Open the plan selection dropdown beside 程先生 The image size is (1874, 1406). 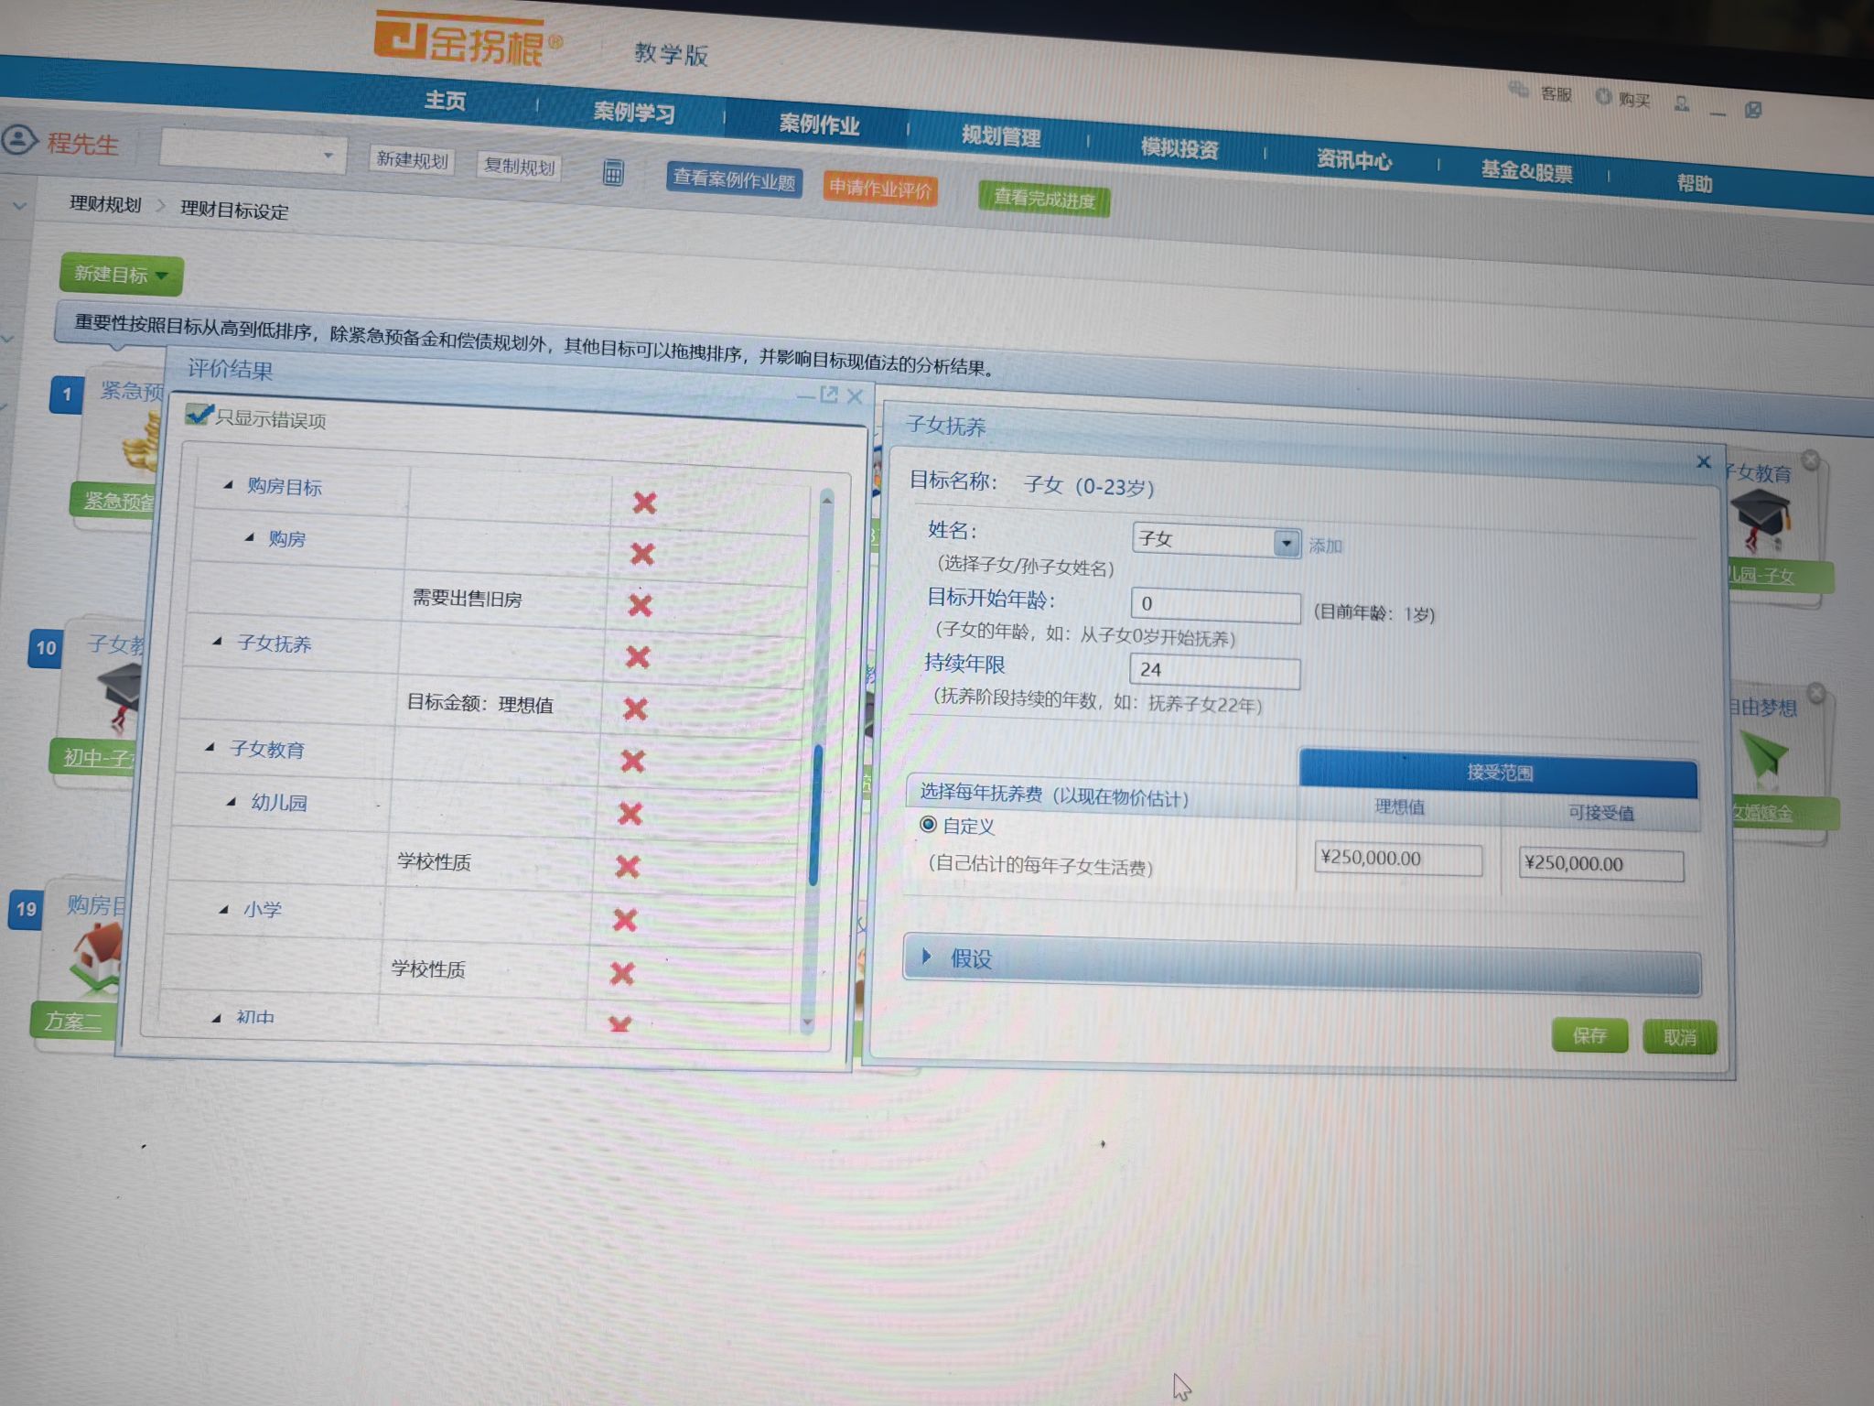253,152
